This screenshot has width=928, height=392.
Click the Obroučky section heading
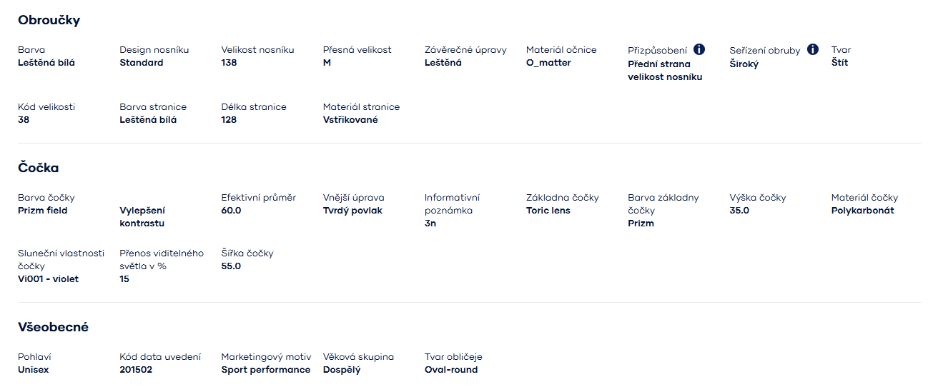49,20
